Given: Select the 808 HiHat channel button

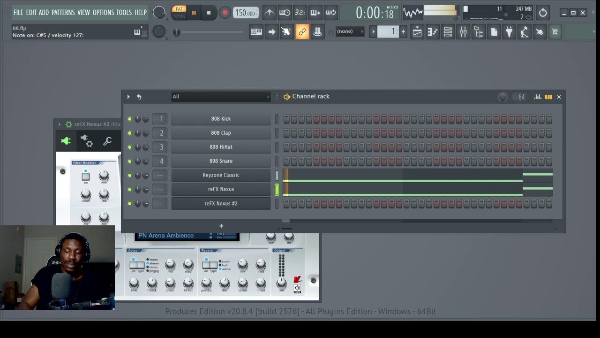Looking at the screenshot, I should click(221, 147).
